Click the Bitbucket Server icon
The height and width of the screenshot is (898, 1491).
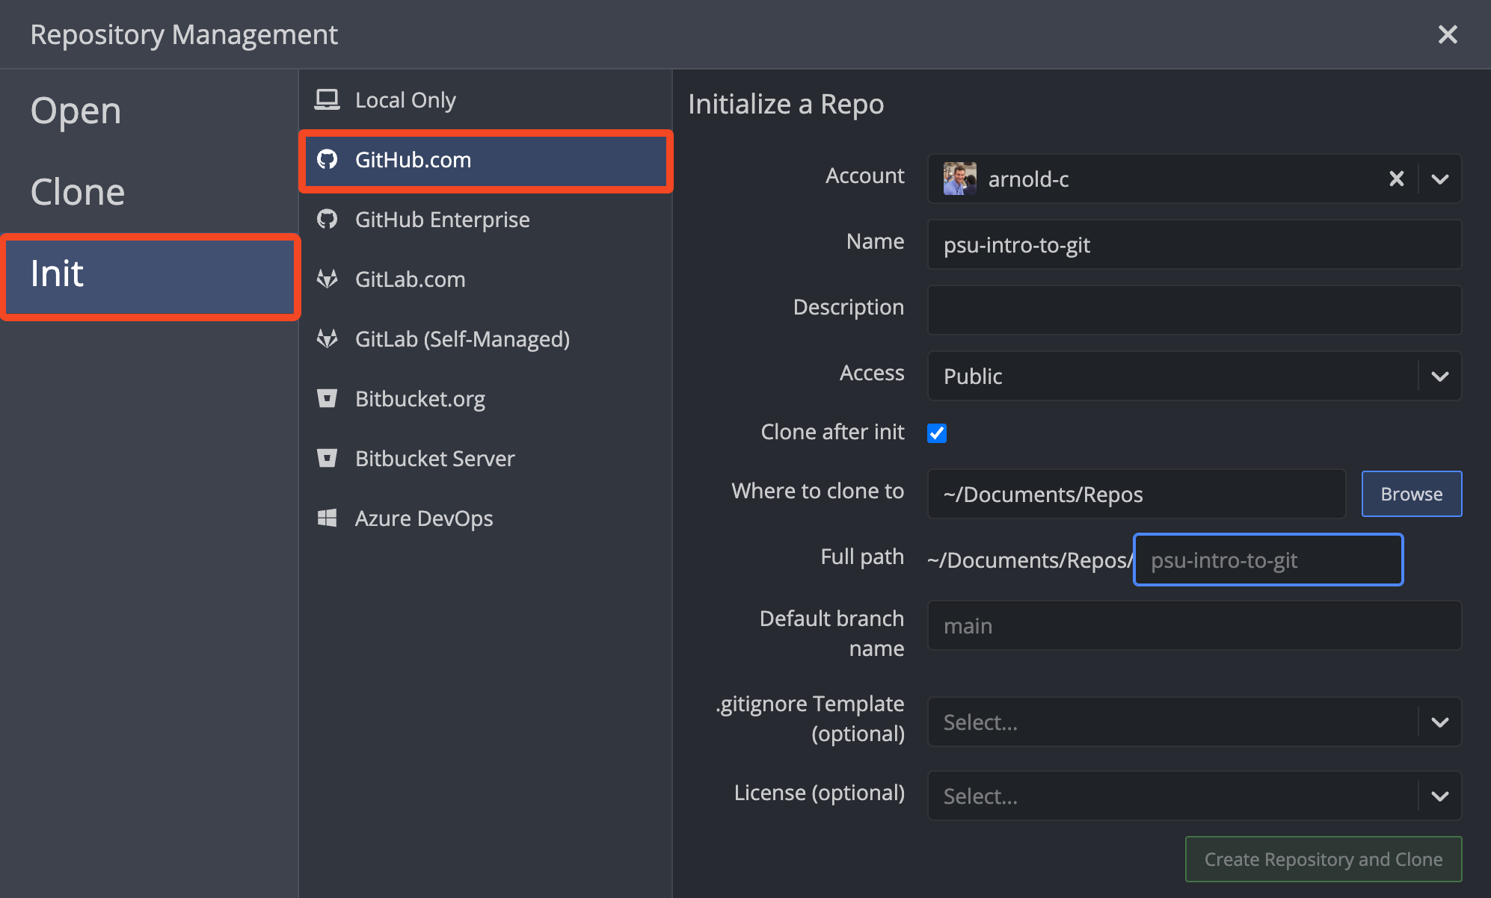click(327, 458)
